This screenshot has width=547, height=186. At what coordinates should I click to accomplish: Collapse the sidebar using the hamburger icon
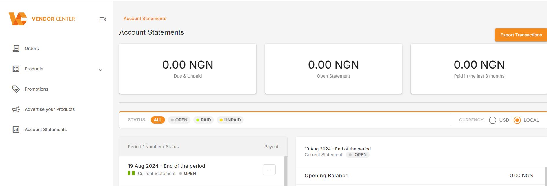[103, 19]
